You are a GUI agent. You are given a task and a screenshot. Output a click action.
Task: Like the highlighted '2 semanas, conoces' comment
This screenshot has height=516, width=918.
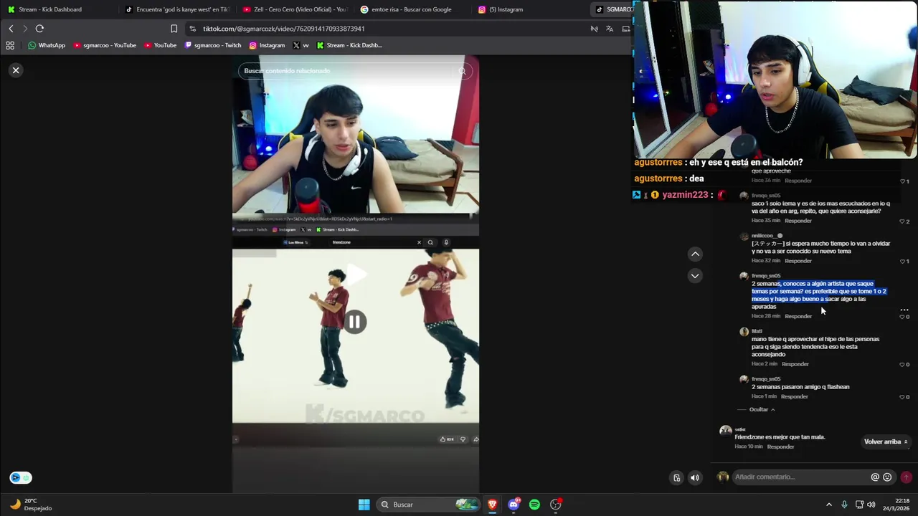click(904, 317)
